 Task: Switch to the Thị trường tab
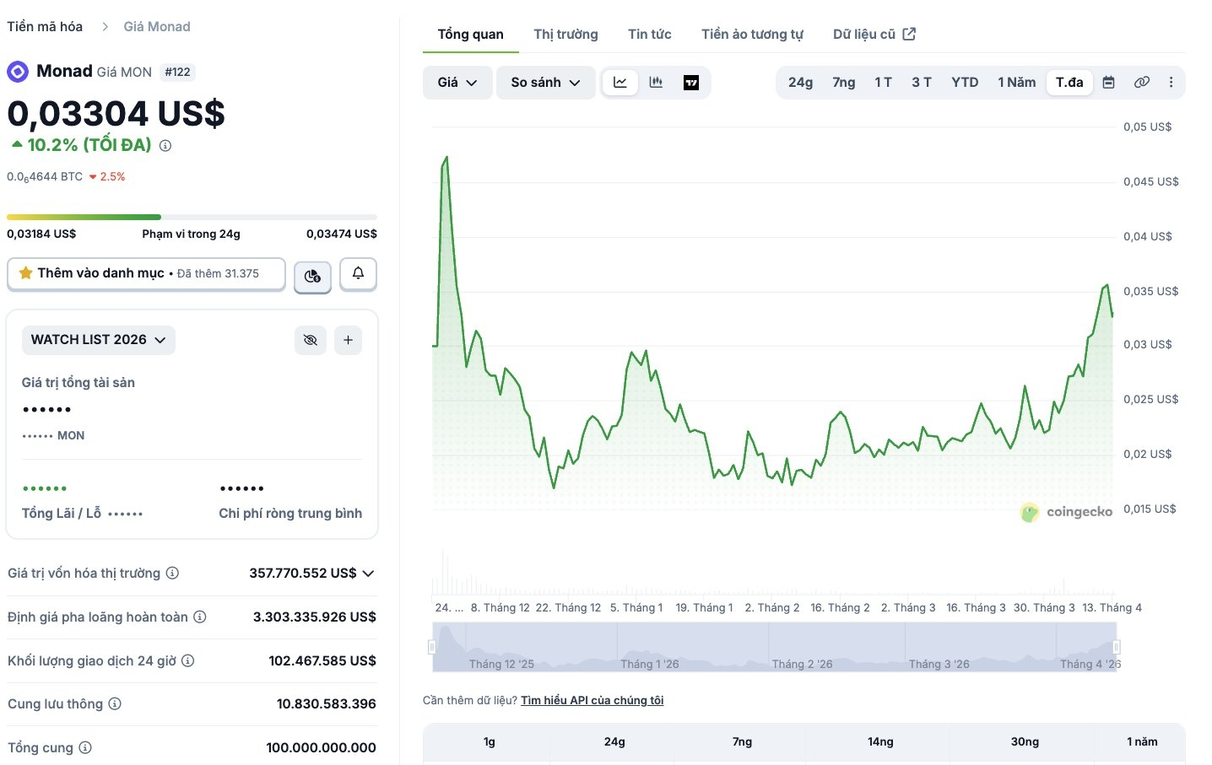pos(565,35)
